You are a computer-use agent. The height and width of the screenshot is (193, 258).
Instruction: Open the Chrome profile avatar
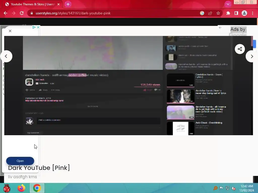pyautogui.click(x=244, y=13)
